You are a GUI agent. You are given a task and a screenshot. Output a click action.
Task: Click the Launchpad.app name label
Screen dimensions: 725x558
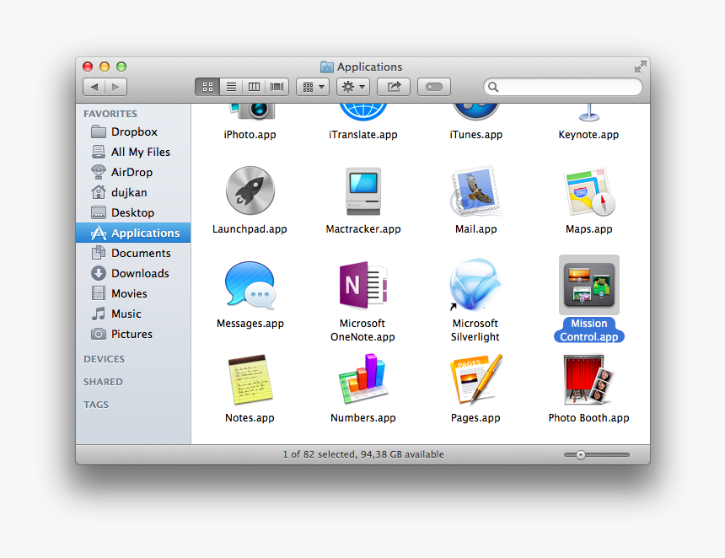point(250,229)
